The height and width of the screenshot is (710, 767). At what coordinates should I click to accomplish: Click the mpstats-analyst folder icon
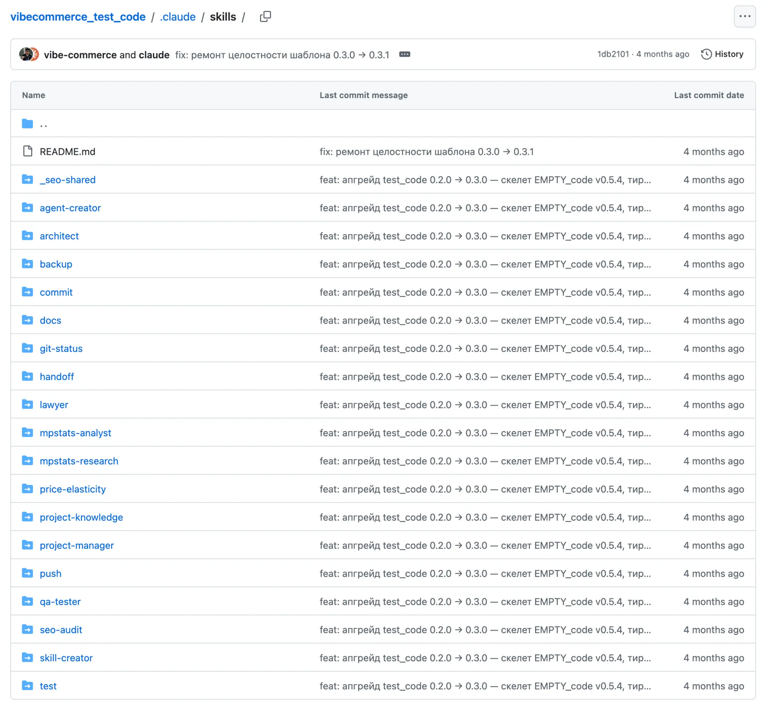pyautogui.click(x=27, y=432)
